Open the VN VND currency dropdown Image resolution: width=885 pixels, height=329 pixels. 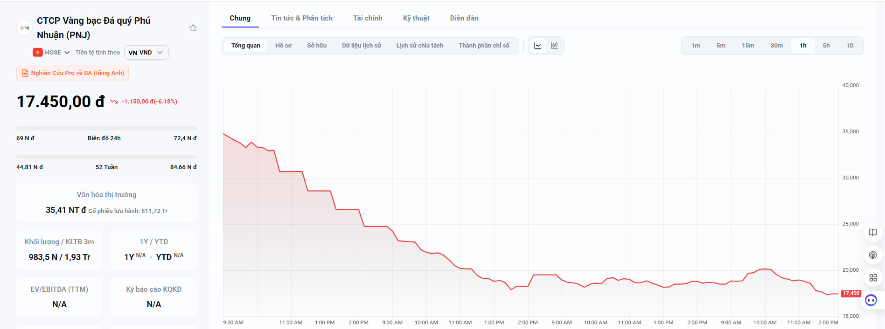(146, 53)
